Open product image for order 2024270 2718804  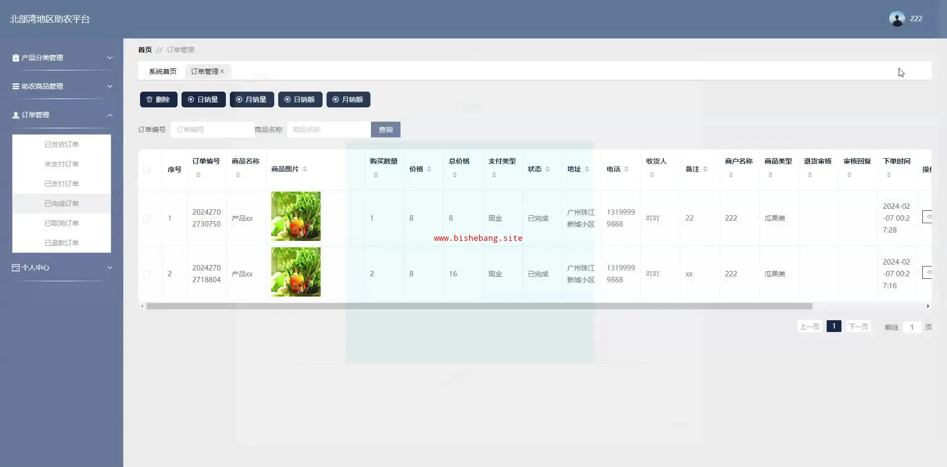click(296, 272)
